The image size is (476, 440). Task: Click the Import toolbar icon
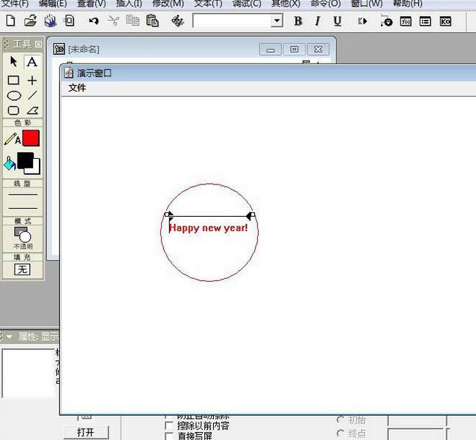pyautogui.click(x=70, y=21)
